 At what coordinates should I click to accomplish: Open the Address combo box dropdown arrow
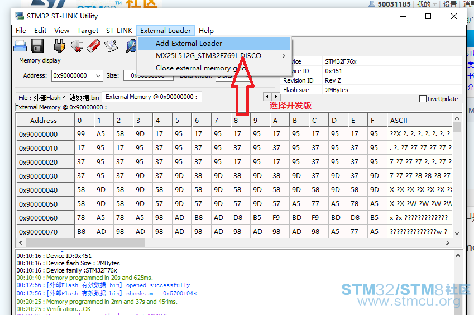pyautogui.click(x=98, y=75)
